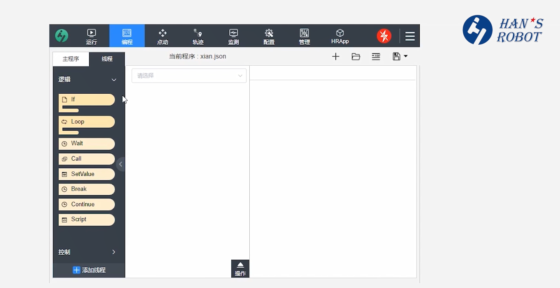Expand the 操作 panel eject button
This screenshot has width=560, height=288.
(x=240, y=269)
